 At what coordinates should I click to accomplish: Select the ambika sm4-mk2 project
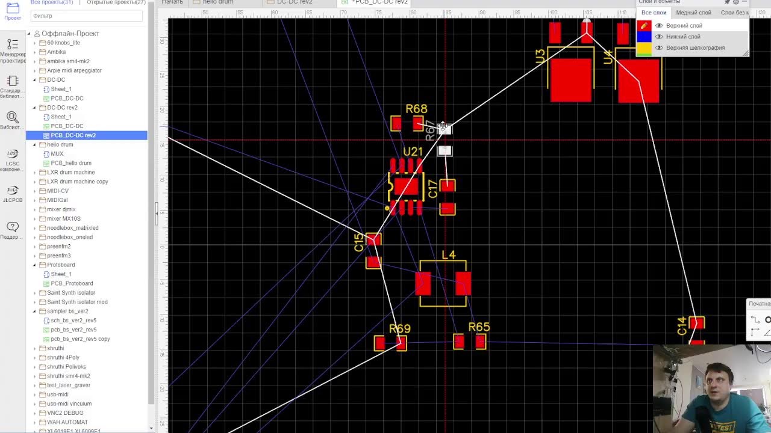tap(68, 61)
